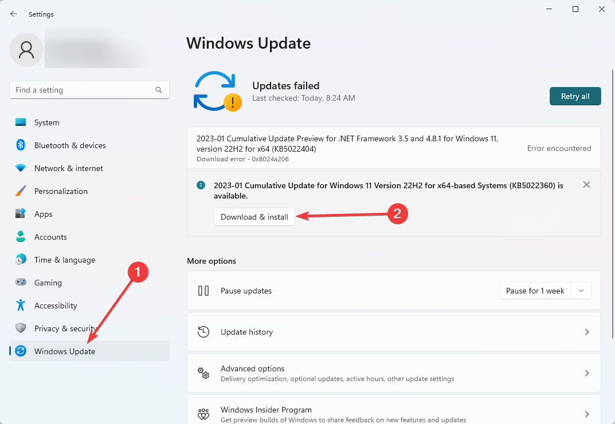Click the Privacy & security shield icon

point(21,328)
